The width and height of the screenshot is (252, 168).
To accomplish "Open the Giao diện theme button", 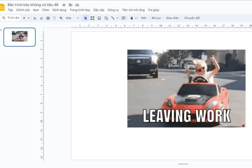I will pyautogui.click(x=172, y=18).
